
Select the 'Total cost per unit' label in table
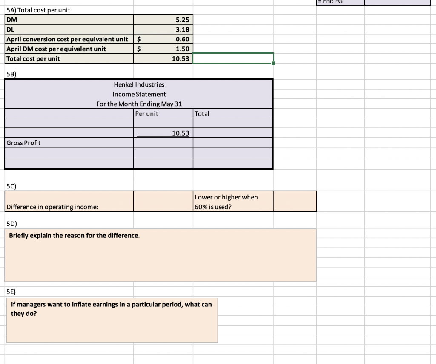[69, 59]
